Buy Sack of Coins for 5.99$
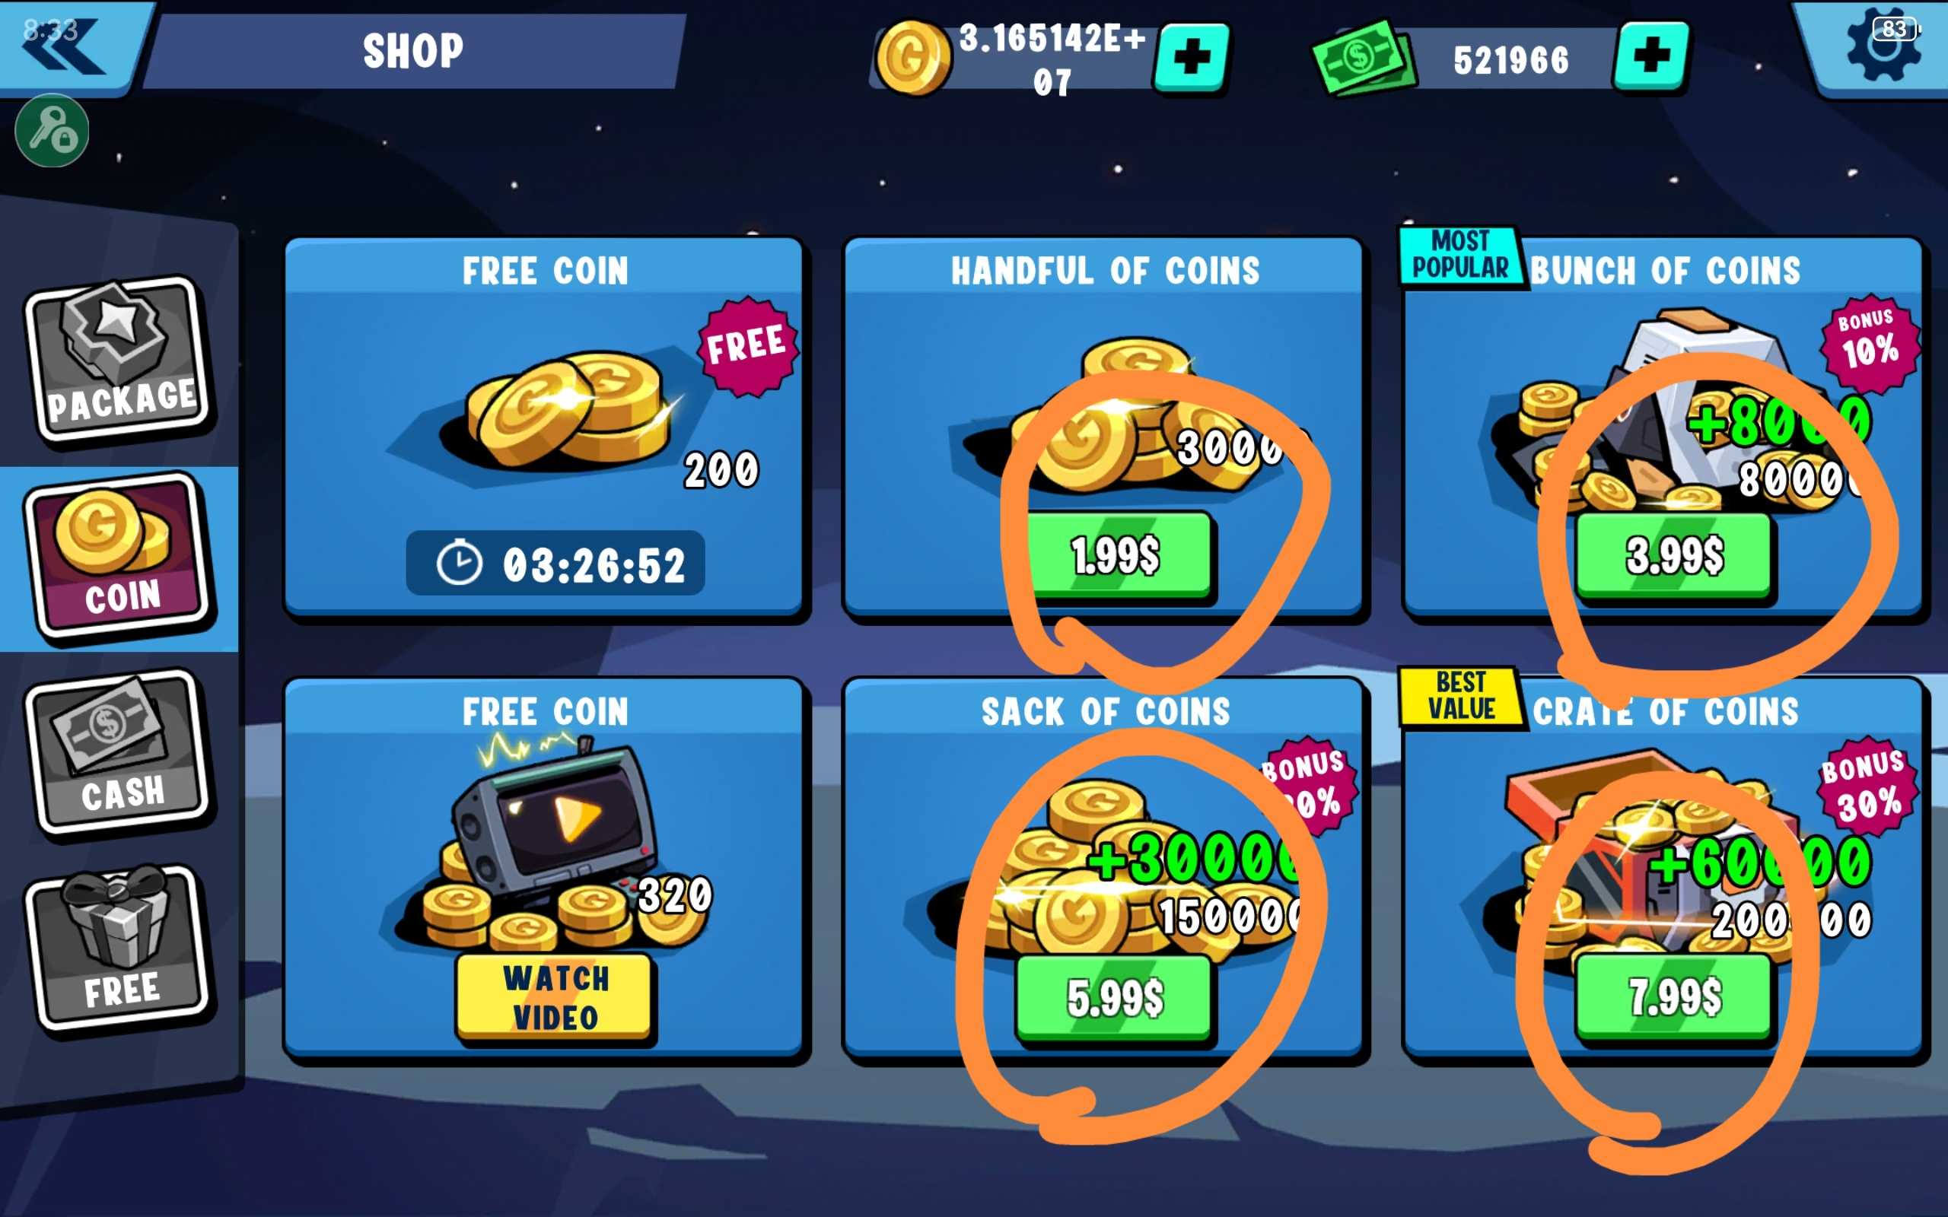Image resolution: width=1948 pixels, height=1217 pixels. (1114, 998)
